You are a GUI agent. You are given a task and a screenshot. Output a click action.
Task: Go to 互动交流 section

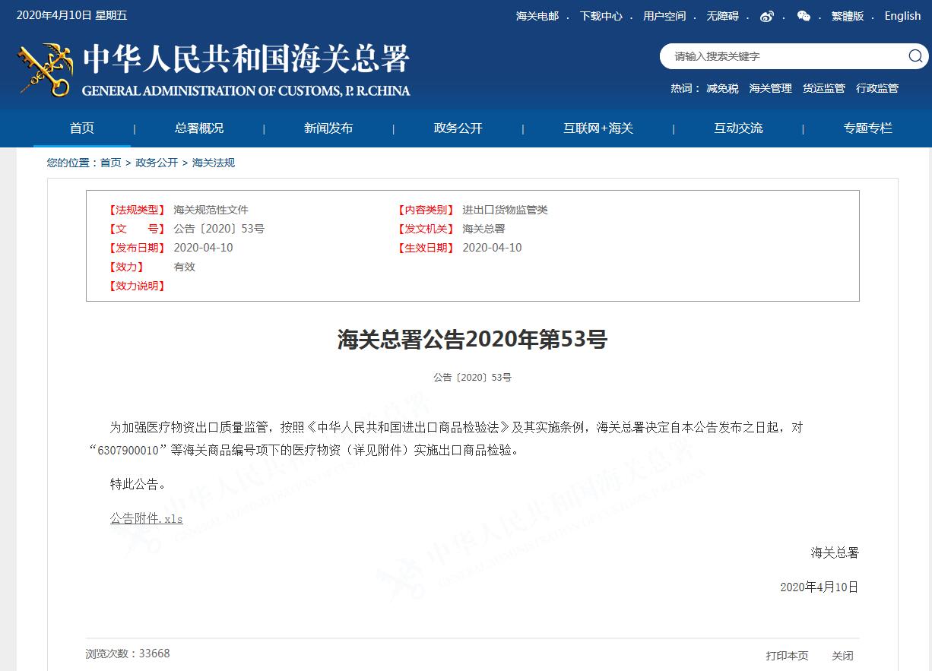(737, 128)
